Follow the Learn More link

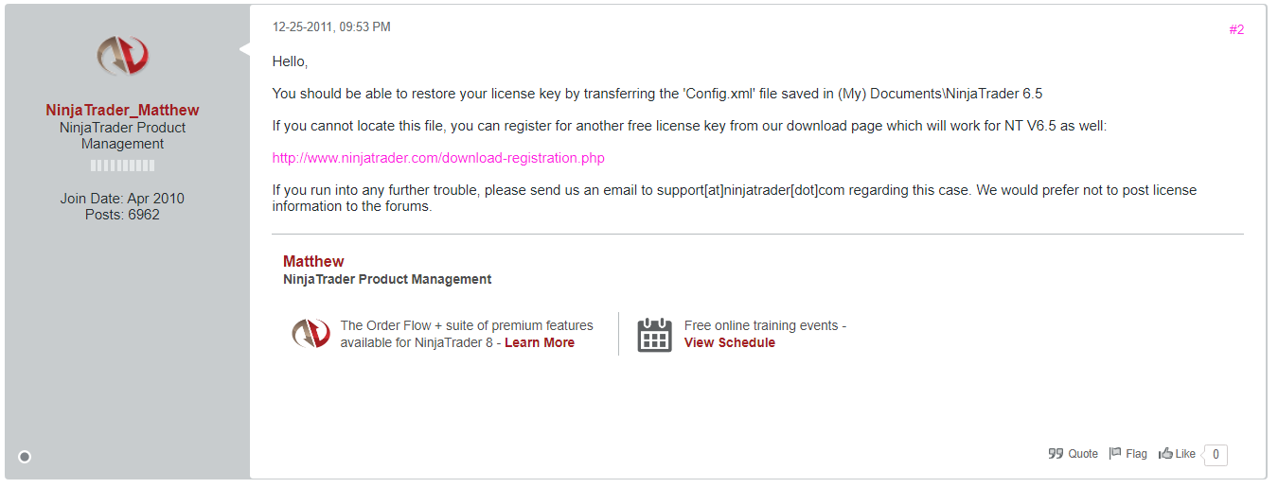[540, 342]
